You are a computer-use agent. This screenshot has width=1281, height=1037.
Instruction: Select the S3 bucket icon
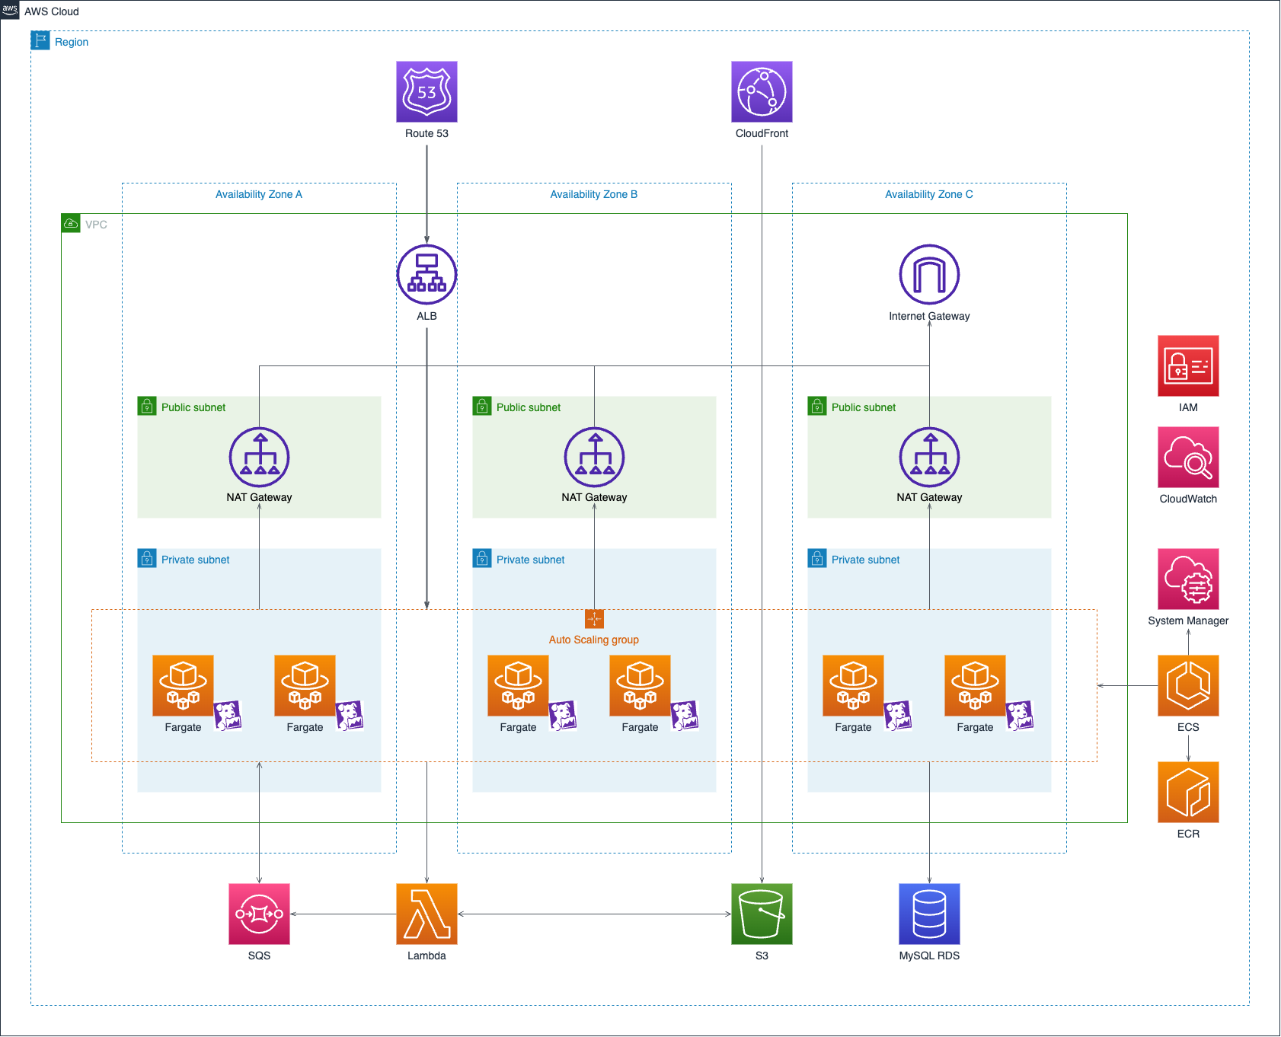click(762, 914)
